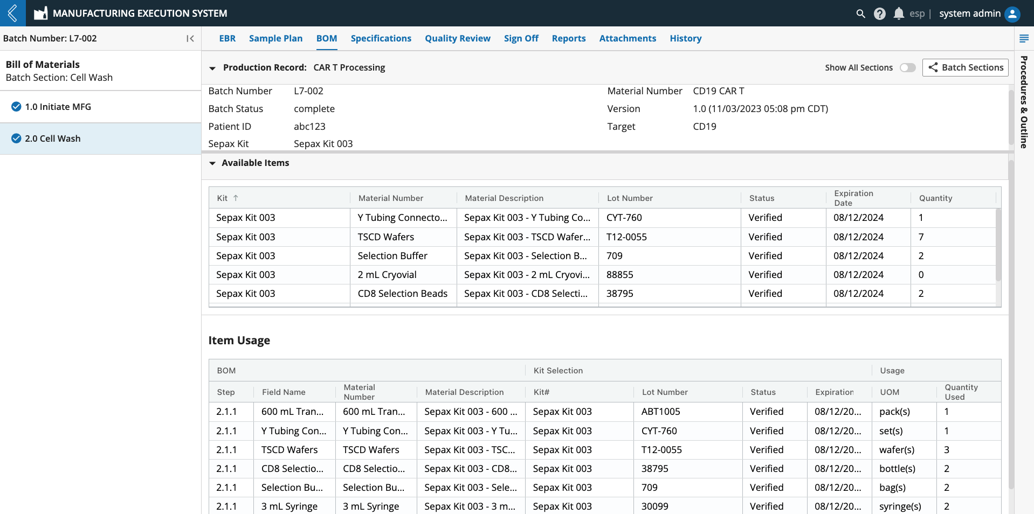Click Material Number value CD19 CAR T
Image resolution: width=1034 pixels, height=514 pixels.
(x=718, y=91)
